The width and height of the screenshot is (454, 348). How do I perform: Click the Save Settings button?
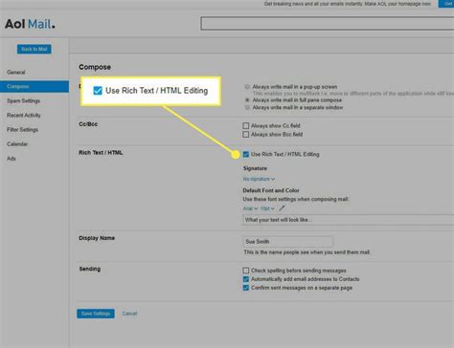pos(96,314)
